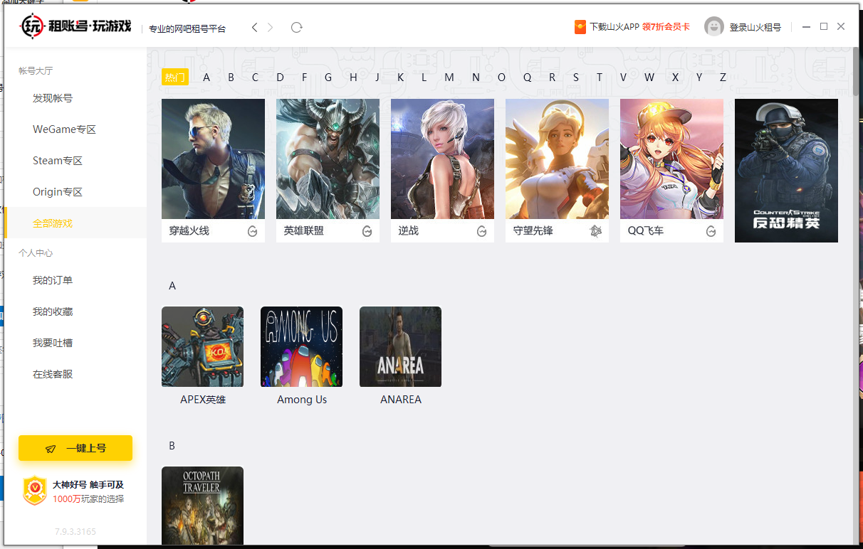
Task: Open Origin专区 in sidebar
Action: [x=58, y=192]
